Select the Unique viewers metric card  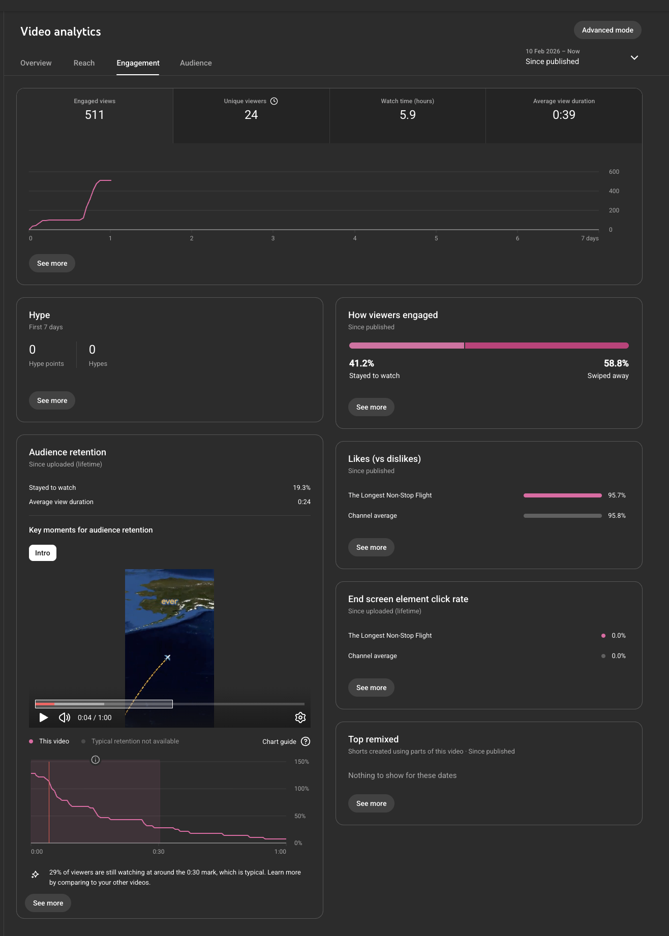251,116
